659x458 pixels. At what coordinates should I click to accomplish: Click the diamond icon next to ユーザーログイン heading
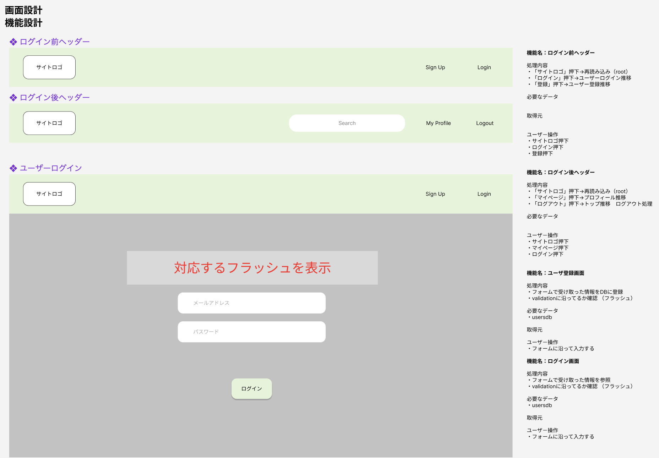click(x=13, y=168)
